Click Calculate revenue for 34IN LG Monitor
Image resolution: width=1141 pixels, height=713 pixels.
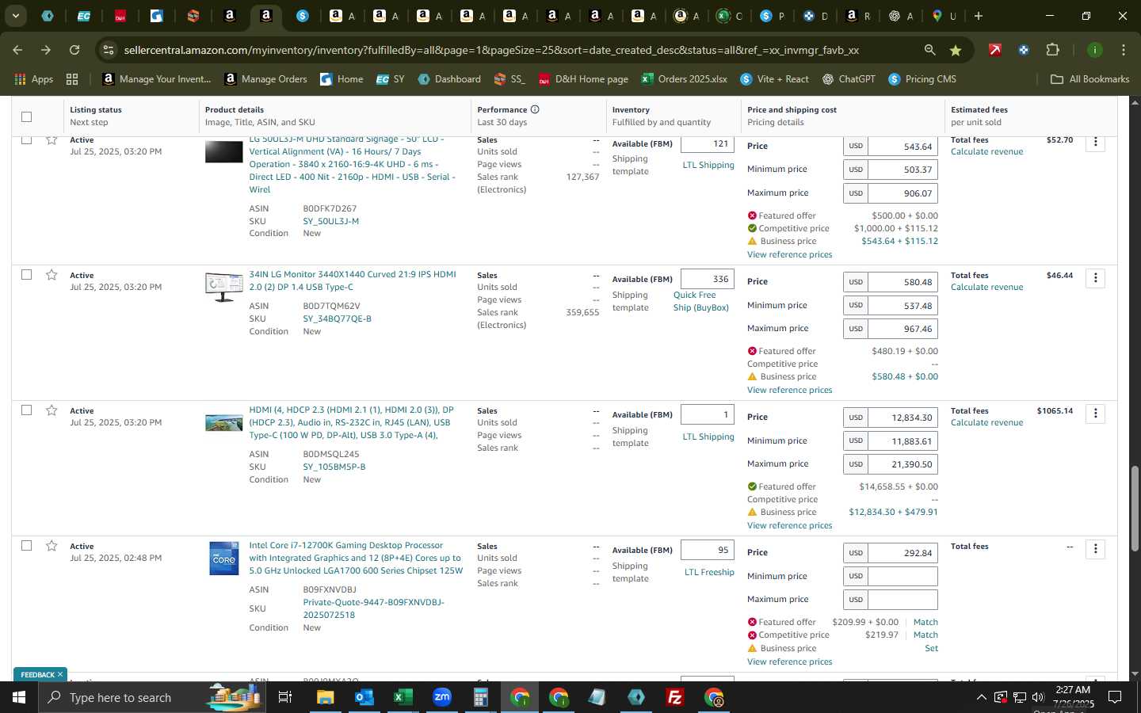click(x=986, y=288)
